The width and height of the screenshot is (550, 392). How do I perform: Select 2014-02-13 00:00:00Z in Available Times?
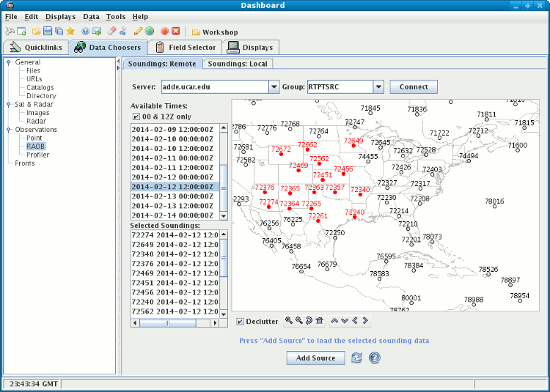173,196
